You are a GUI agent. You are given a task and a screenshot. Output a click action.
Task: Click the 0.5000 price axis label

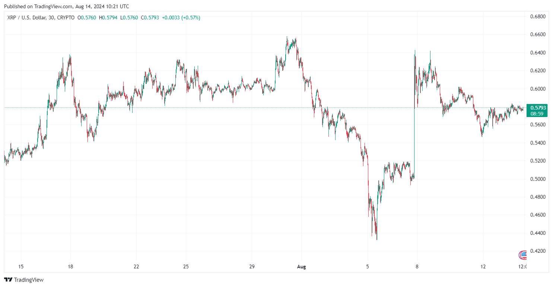tap(538, 179)
